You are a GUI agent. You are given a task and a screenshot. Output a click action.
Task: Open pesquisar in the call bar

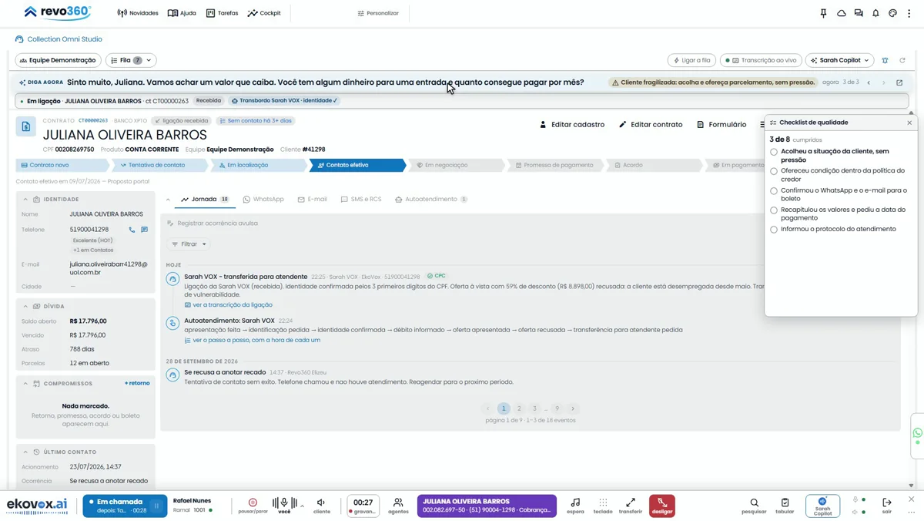point(754,506)
